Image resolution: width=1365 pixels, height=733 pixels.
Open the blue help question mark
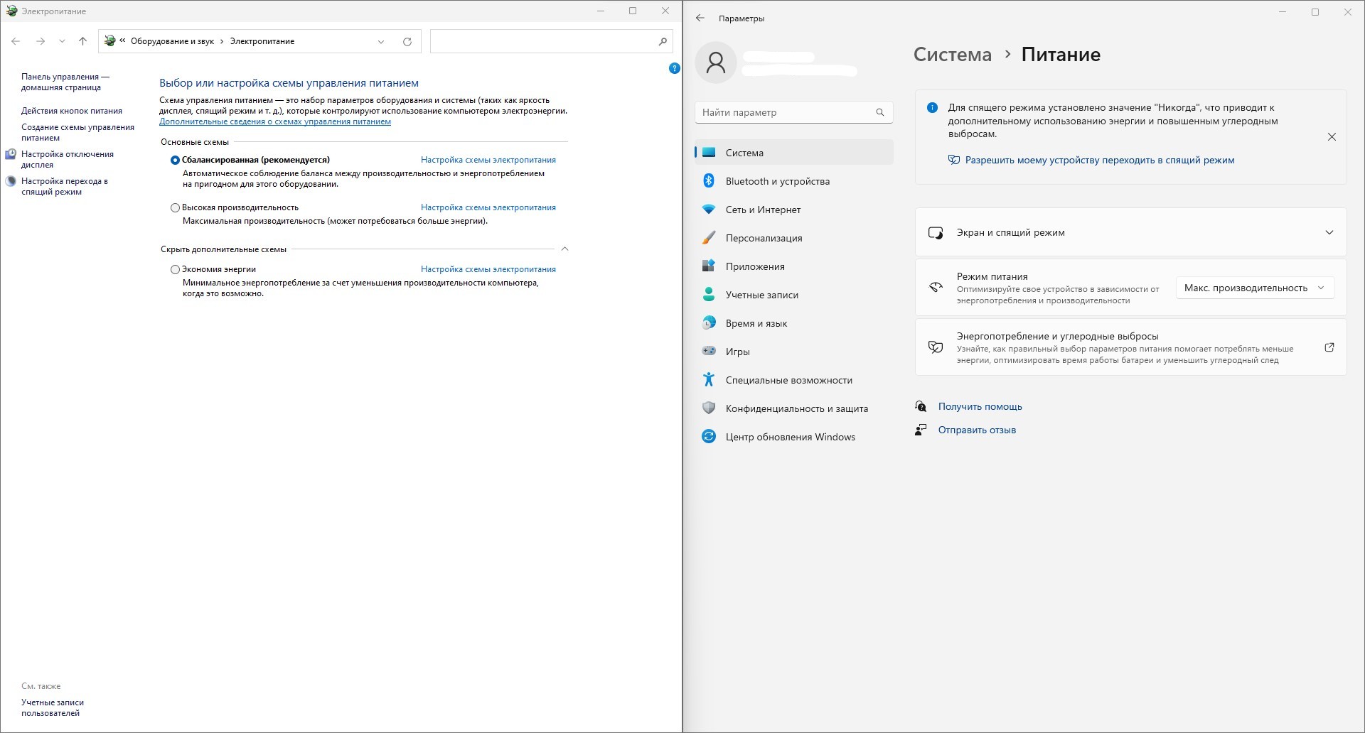[675, 68]
